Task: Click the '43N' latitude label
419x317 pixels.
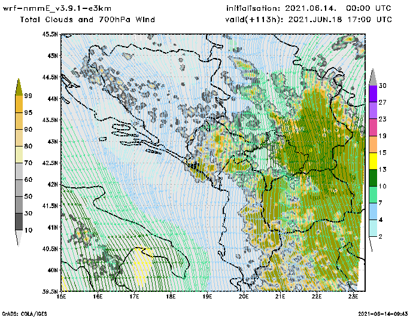Action: (53, 141)
